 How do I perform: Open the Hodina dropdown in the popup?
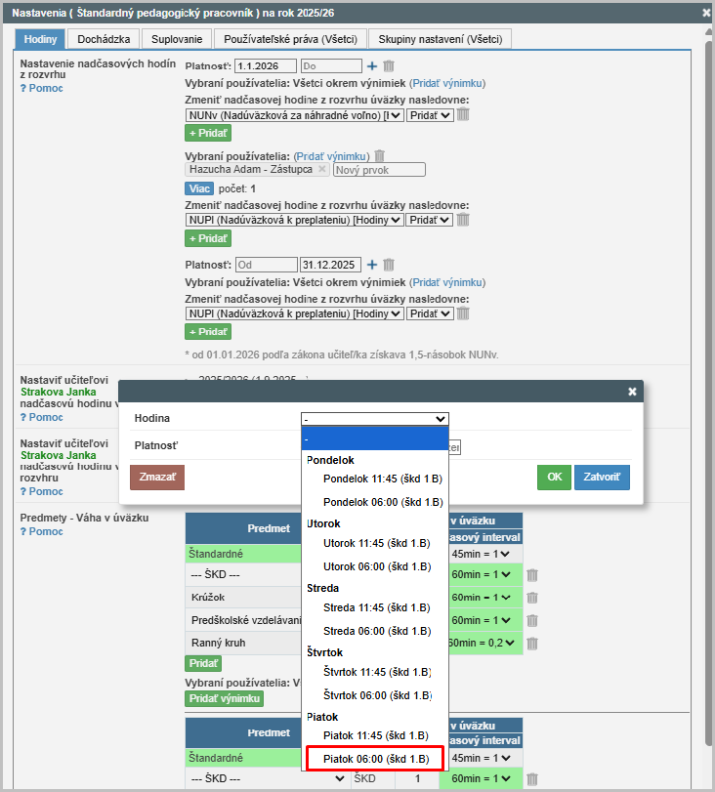click(x=374, y=419)
